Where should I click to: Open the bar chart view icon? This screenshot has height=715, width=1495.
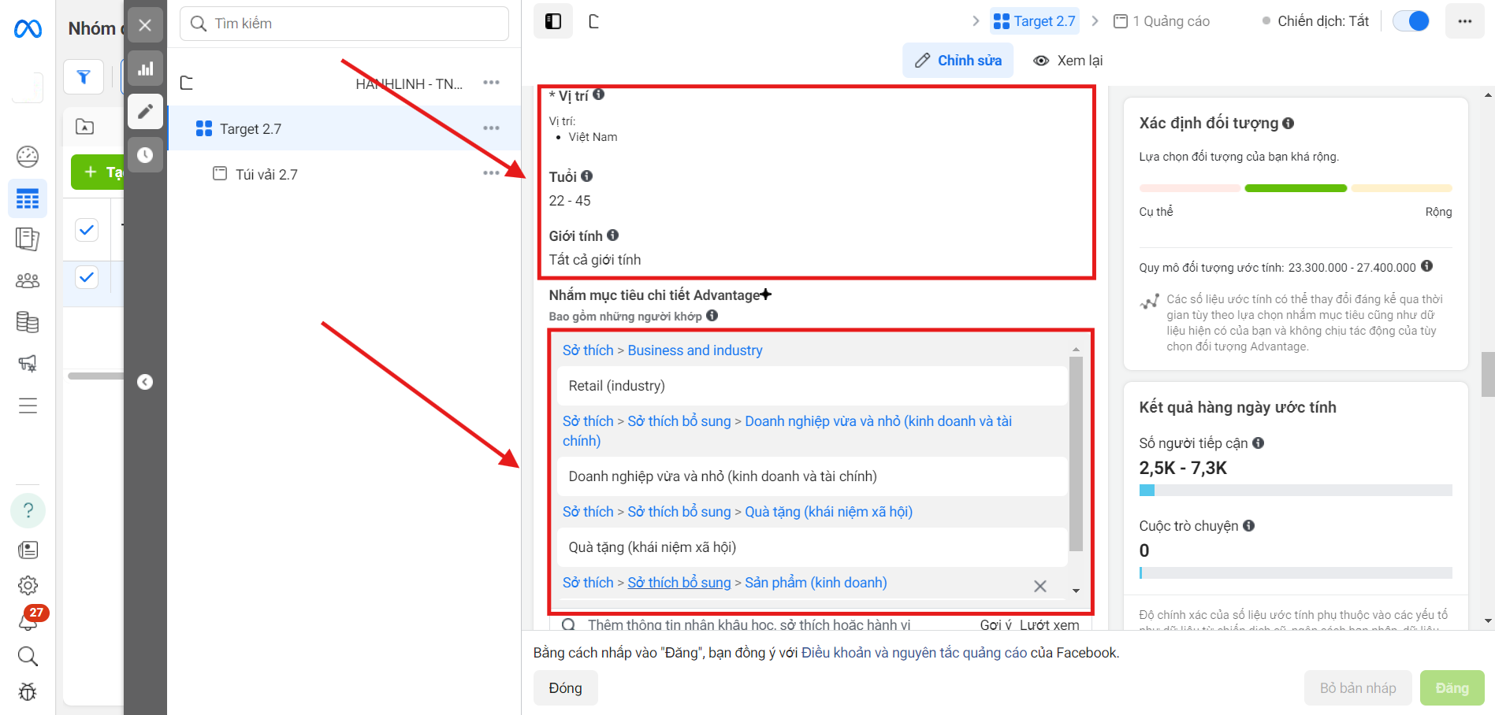(145, 69)
